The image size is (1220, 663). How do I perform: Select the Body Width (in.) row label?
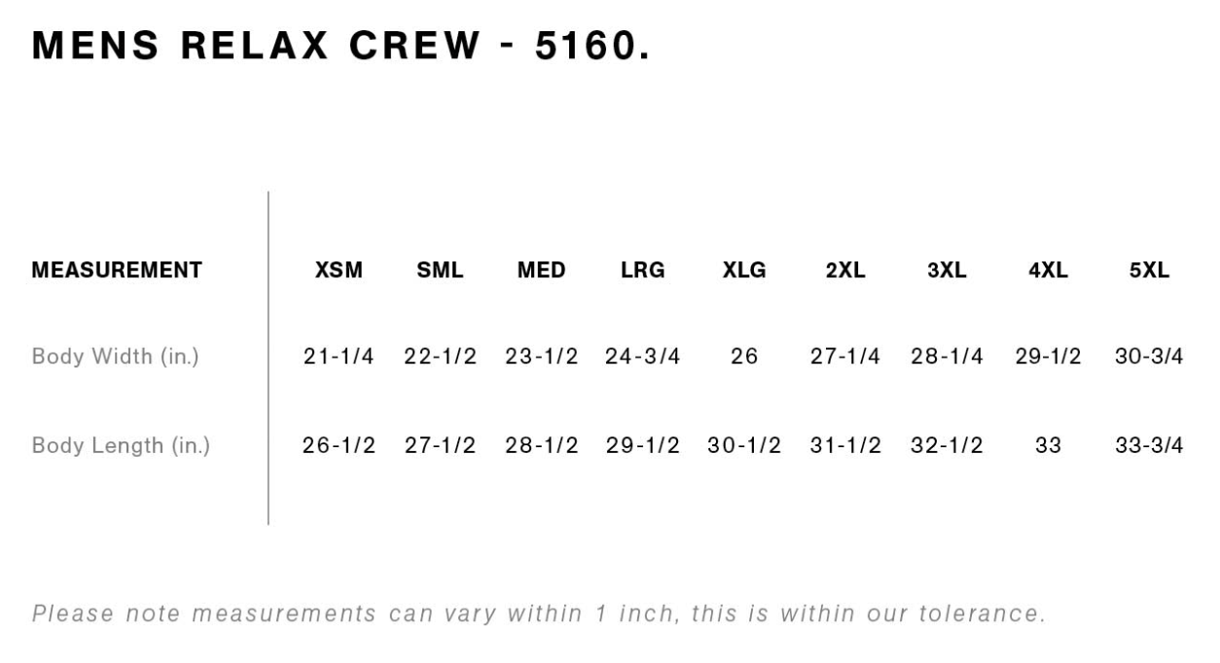click(x=116, y=357)
